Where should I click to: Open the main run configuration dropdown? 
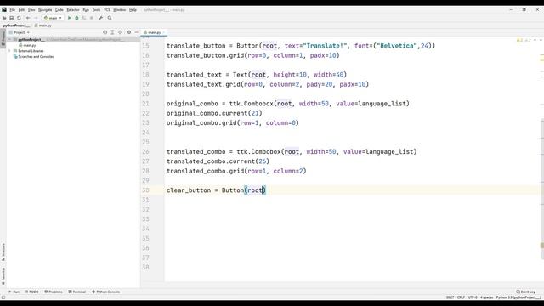(x=53, y=18)
